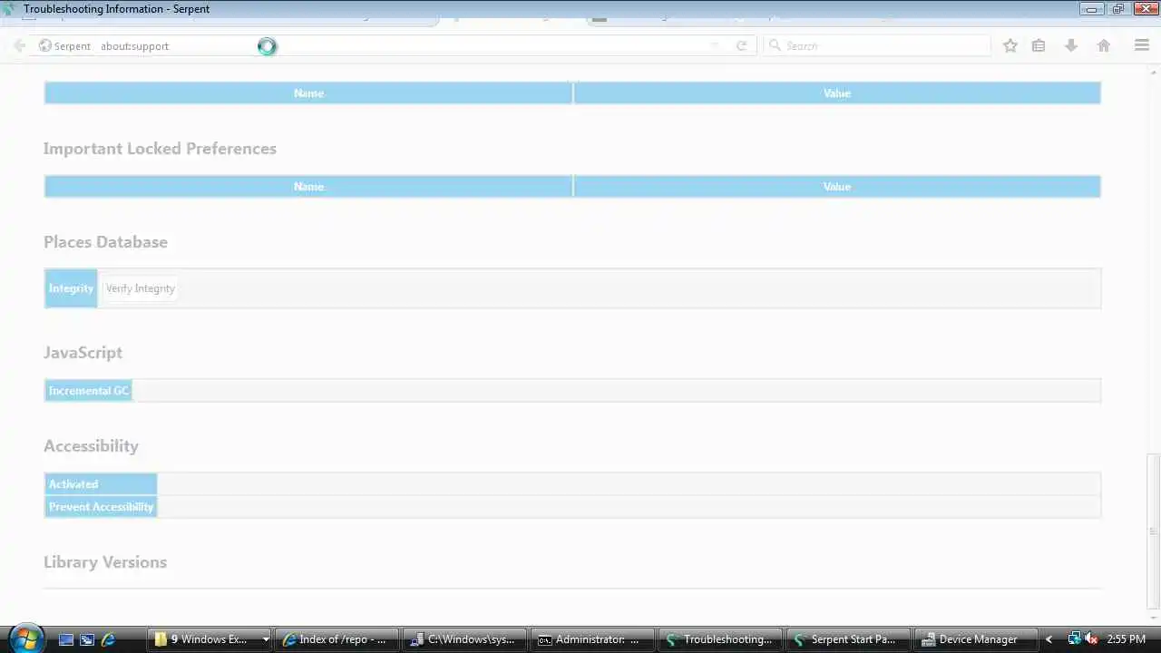Click the Accessibility section heading
This screenshot has height=653, width=1161.
point(91,446)
